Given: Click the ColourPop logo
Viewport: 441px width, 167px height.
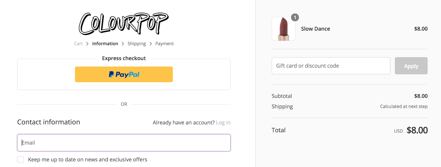Looking at the screenshot, I should pyautogui.click(x=123, y=23).
